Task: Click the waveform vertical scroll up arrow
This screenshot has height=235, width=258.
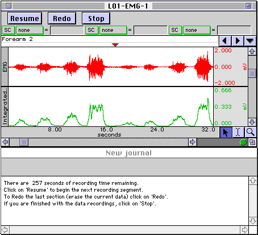Action: tap(252, 51)
